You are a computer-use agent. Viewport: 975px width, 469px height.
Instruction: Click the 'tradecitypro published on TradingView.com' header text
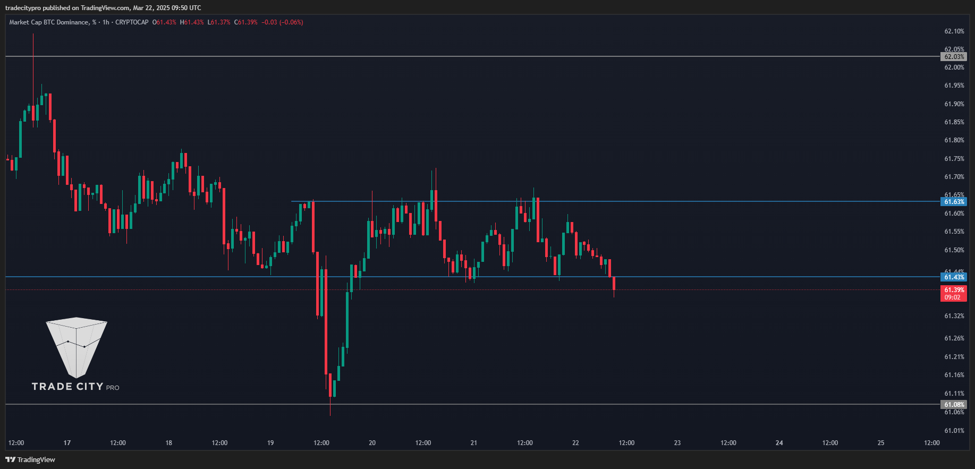67,8
